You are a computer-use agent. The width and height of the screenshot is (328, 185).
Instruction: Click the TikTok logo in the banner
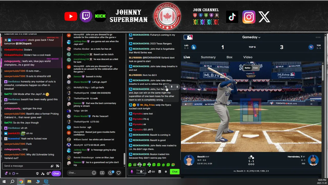point(232,17)
